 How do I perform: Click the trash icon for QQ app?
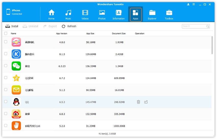click(x=138, y=102)
